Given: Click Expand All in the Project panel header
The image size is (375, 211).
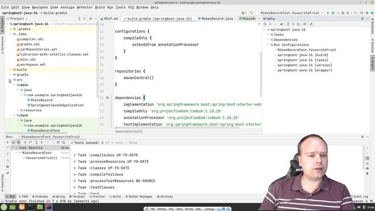Looking at the screenshot, I should pos(79,18).
